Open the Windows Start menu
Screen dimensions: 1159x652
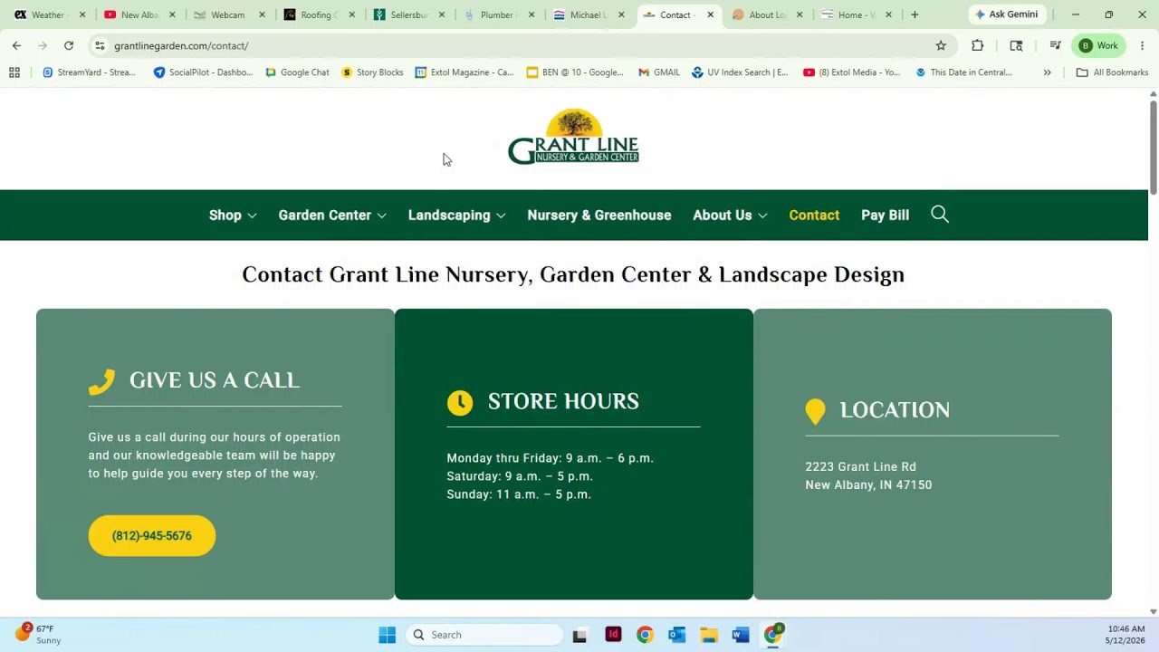click(x=387, y=635)
